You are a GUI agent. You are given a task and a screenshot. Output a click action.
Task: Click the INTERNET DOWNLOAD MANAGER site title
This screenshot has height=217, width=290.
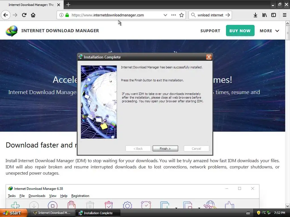point(60,31)
